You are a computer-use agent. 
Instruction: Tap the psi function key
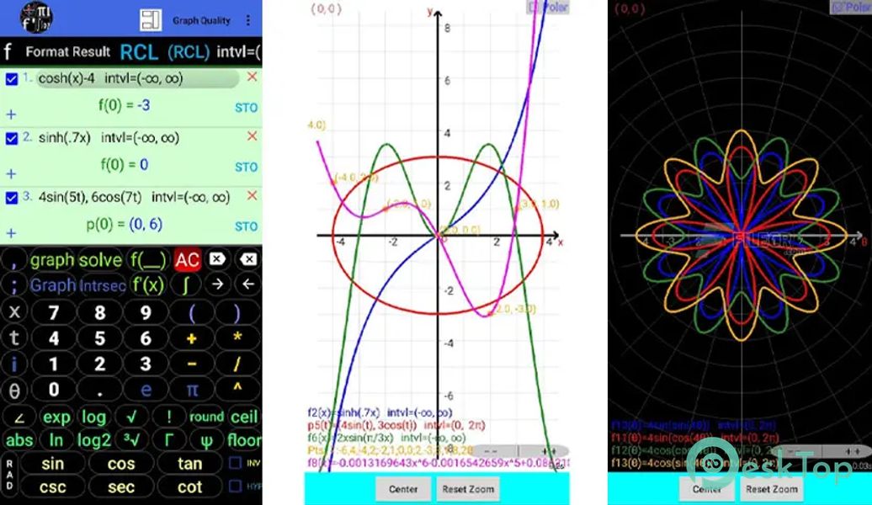pos(206,440)
